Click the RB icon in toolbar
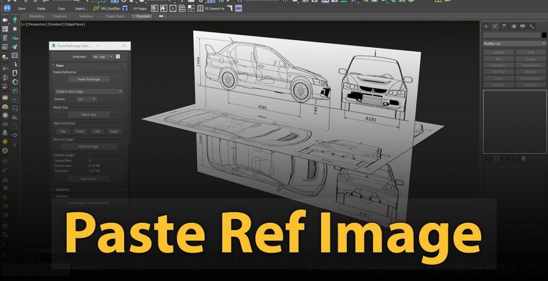Viewport: 548px width, 281px height. coord(7,8)
